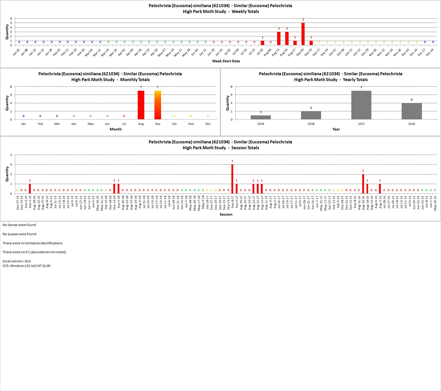Select the 2018 bar in Yearly Totals
Viewport: 441px width, 391px height.
[311, 115]
